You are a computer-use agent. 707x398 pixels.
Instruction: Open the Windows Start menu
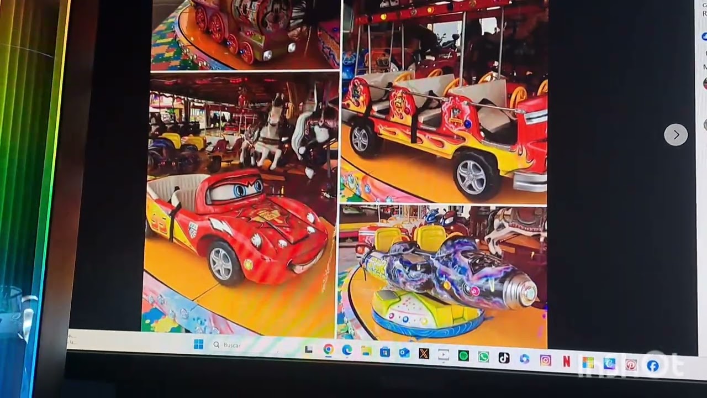tap(199, 344)
